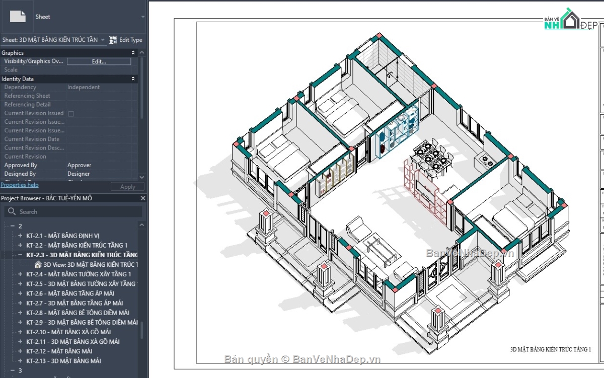Viewport: 604px width, 378px height.
Task: Click the Current Revision Date label
Action: (32, 139)
